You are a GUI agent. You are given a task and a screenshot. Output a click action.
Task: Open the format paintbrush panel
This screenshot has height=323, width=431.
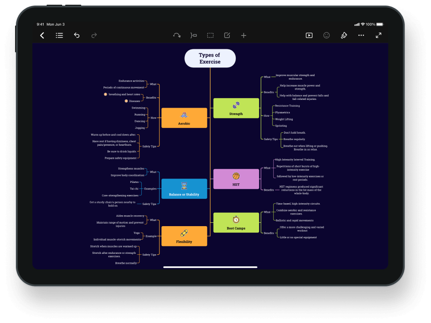(344, 35)
